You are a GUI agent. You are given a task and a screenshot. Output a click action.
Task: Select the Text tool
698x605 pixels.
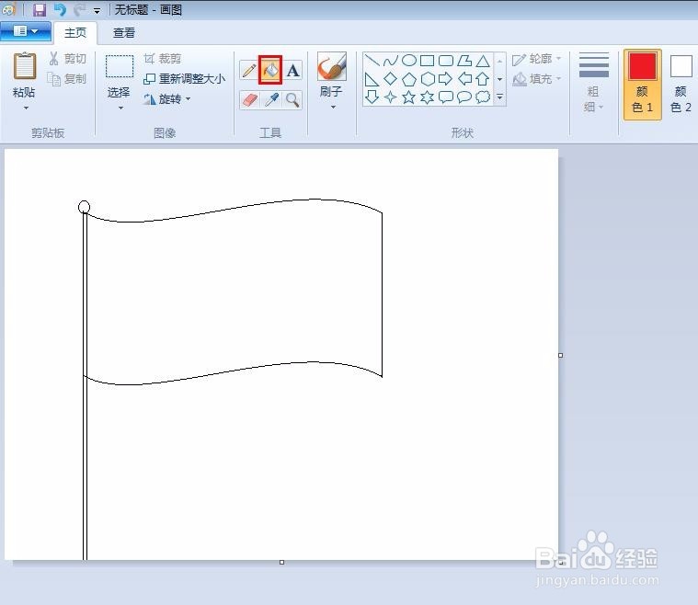click(x=292, y=71)
